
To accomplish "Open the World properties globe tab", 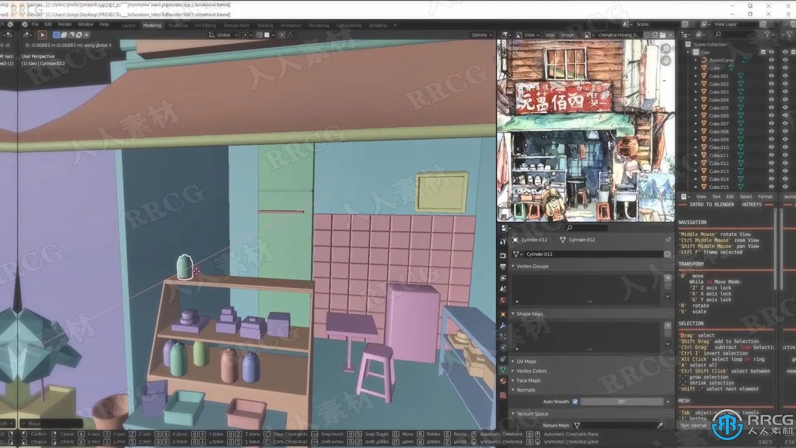I will (x=503, y=300).
